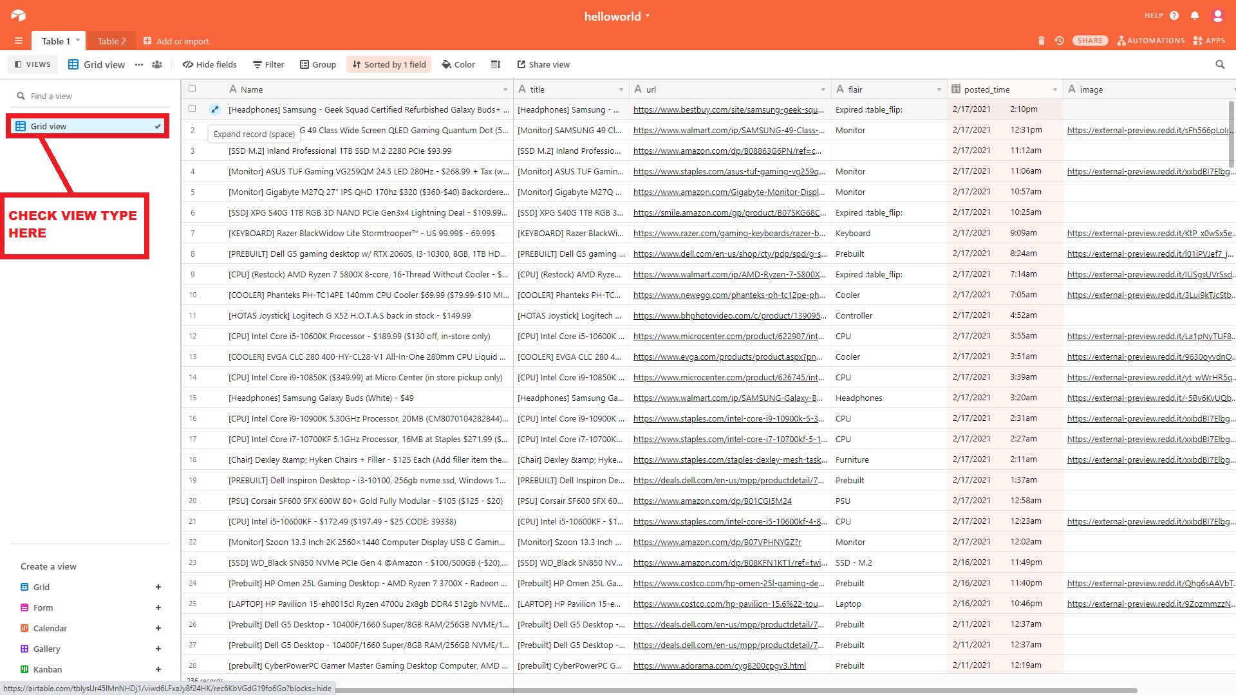Open url column header dropdown
Screen dimensions: 1236x695
(x=823, y=89)
